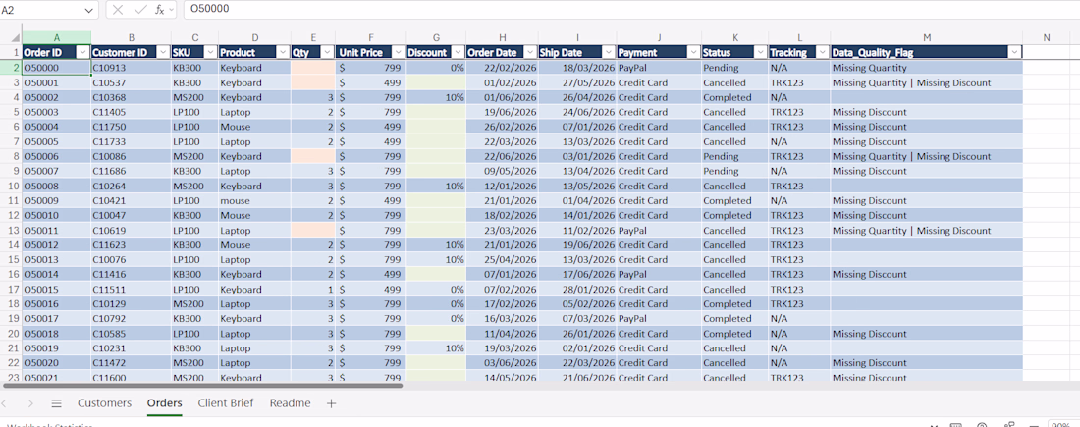Open the Client Brief sheet tab

(225, 403)
